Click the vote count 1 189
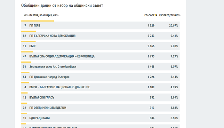Screen dimensions: 224x128 point(151,87)
